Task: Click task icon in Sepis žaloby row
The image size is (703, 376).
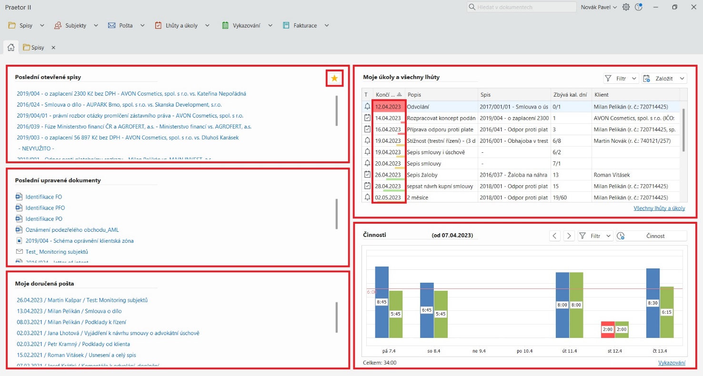Action: point(367,175)
